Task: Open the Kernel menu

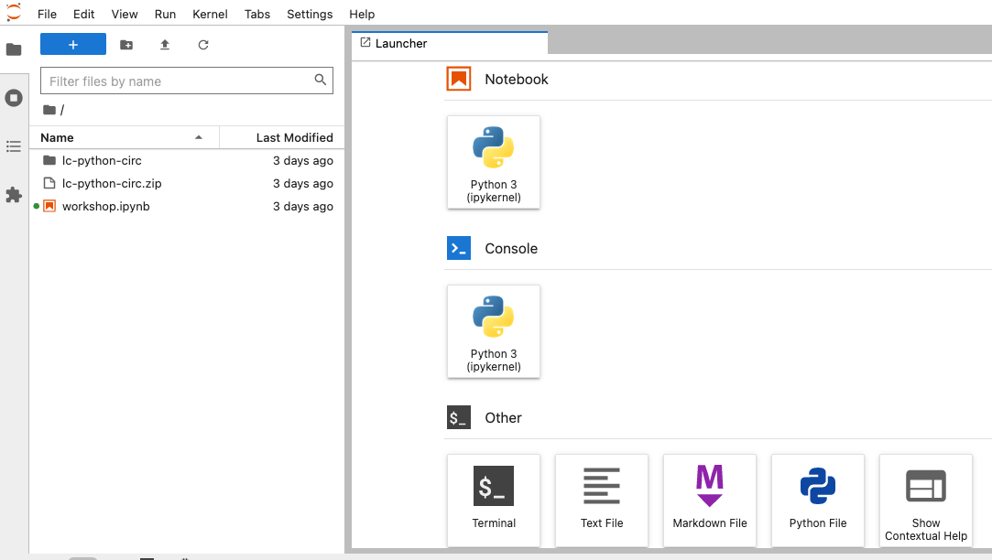Action: pos(210,14)
